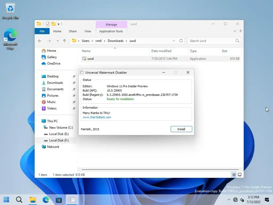
Task: Go forward with the right arrow
Action: tap(49, 41)
